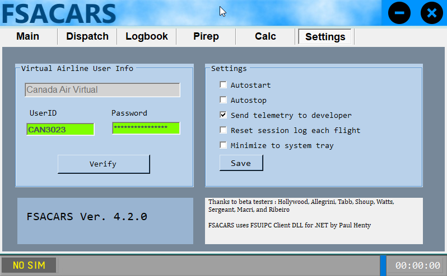The width and height of the screenshot is (447, 276).
Task: Switch to the Dispatch tab
Action: [87, 36]
